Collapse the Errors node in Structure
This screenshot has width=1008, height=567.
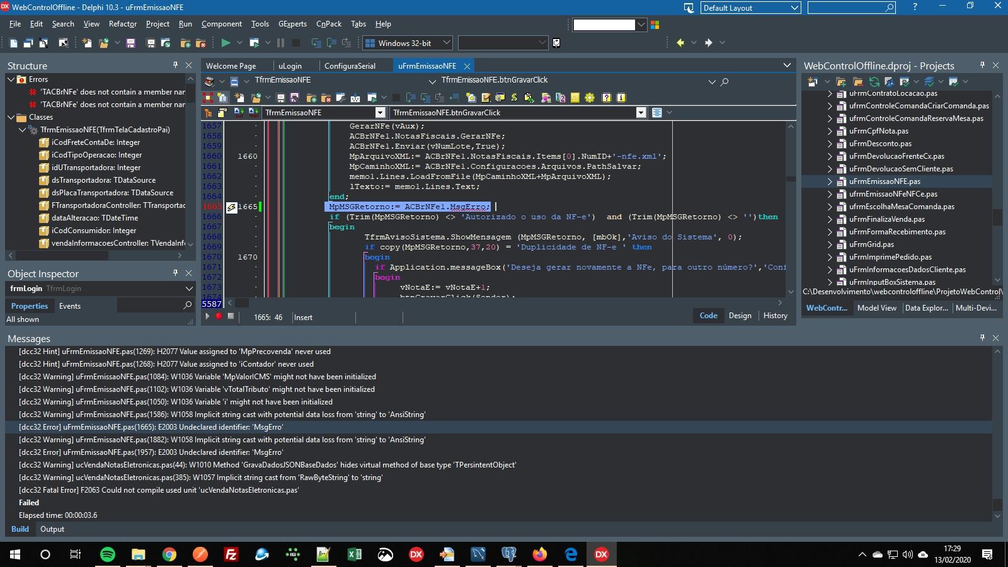click(11, 79)
